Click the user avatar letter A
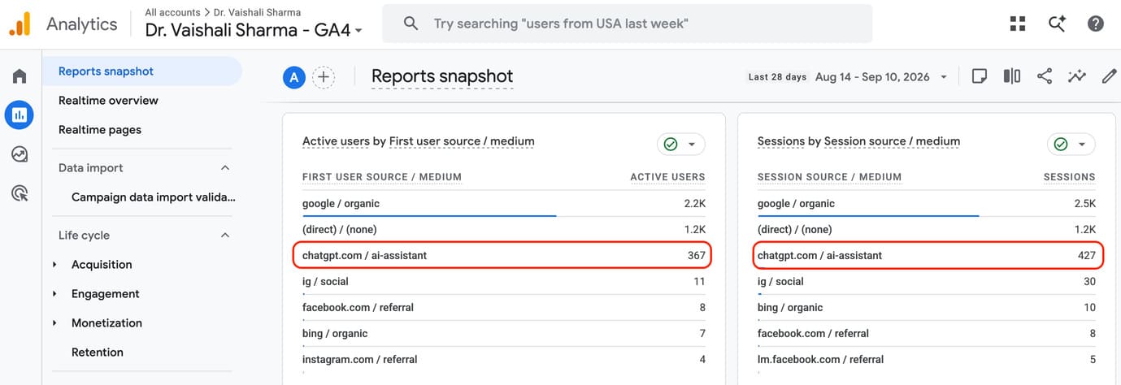 pyautogui.click(x=293, y=77)
